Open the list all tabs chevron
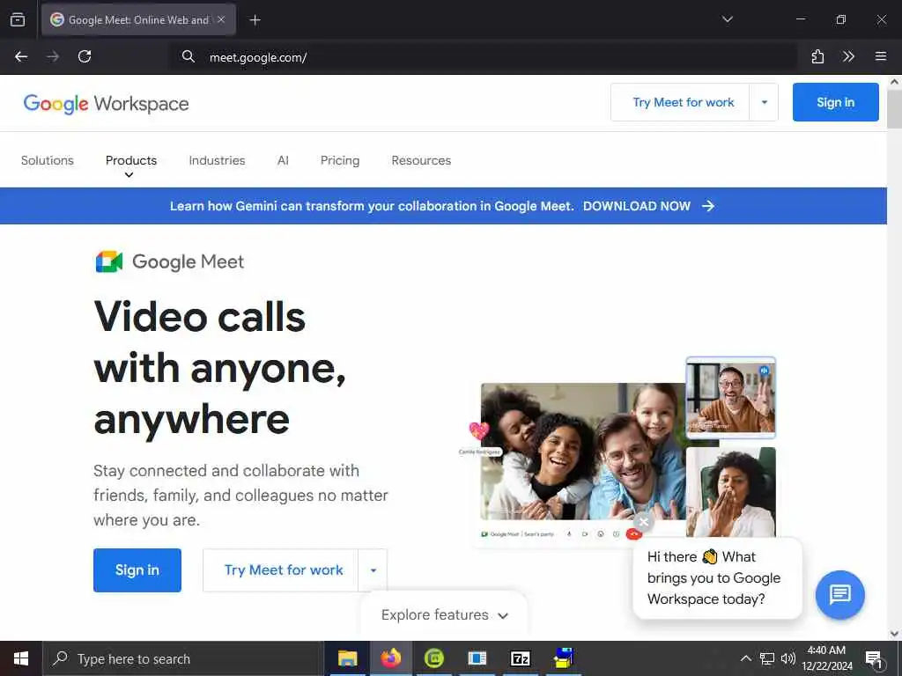902x676 pixels. [x=727, y=19]
